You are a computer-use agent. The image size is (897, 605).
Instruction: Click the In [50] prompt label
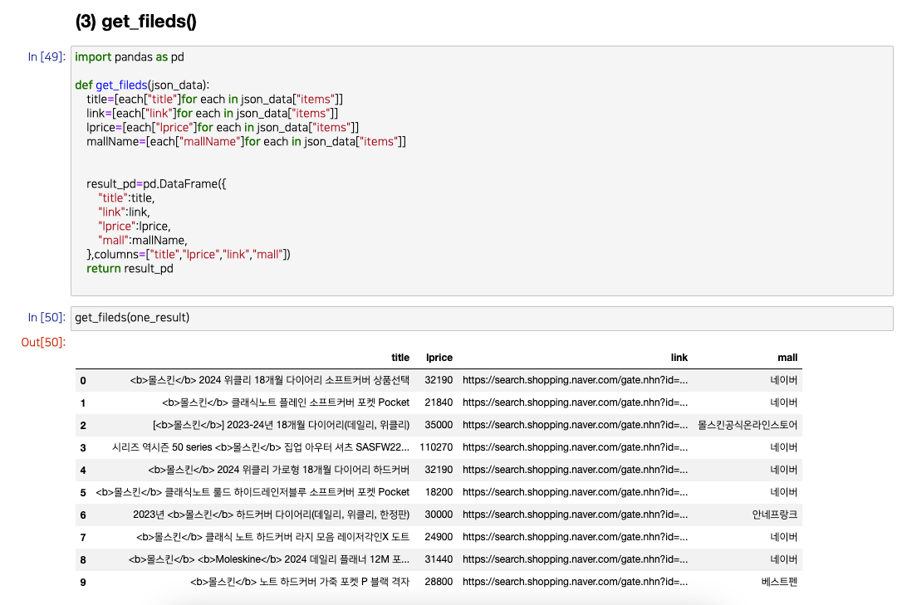coord(47,317)
